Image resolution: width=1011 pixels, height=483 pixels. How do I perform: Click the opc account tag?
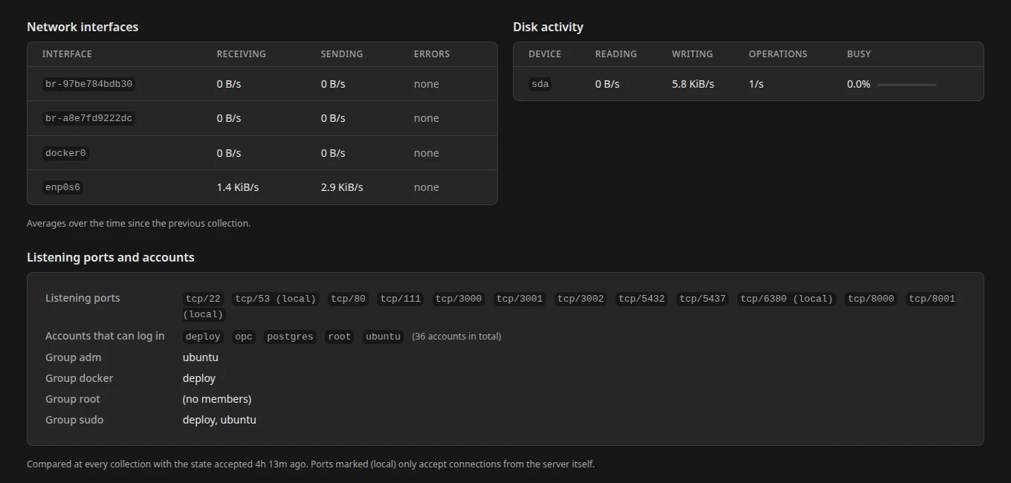pos(244,337)
